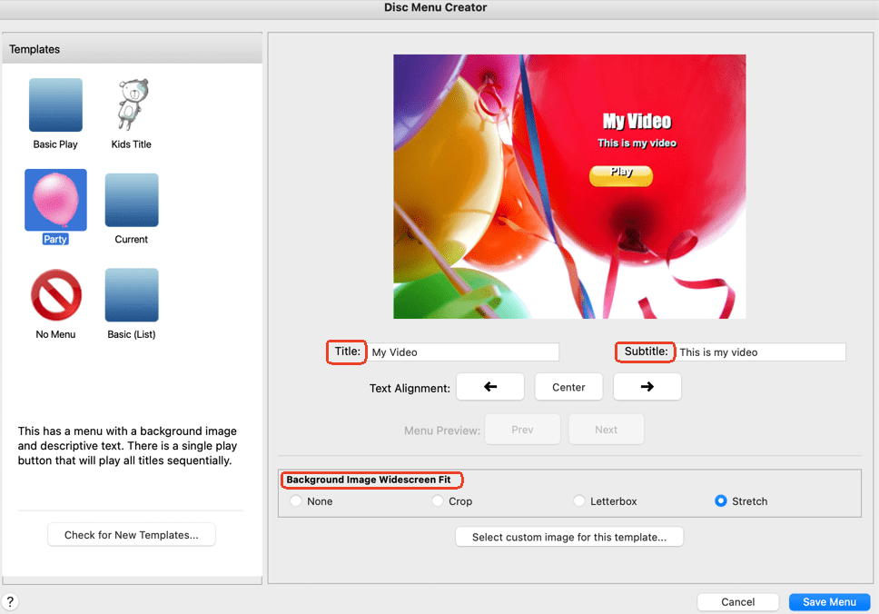Screen dimensions: 879x614
Task: Open Select custom image for this template
Action: click(569, 537)
